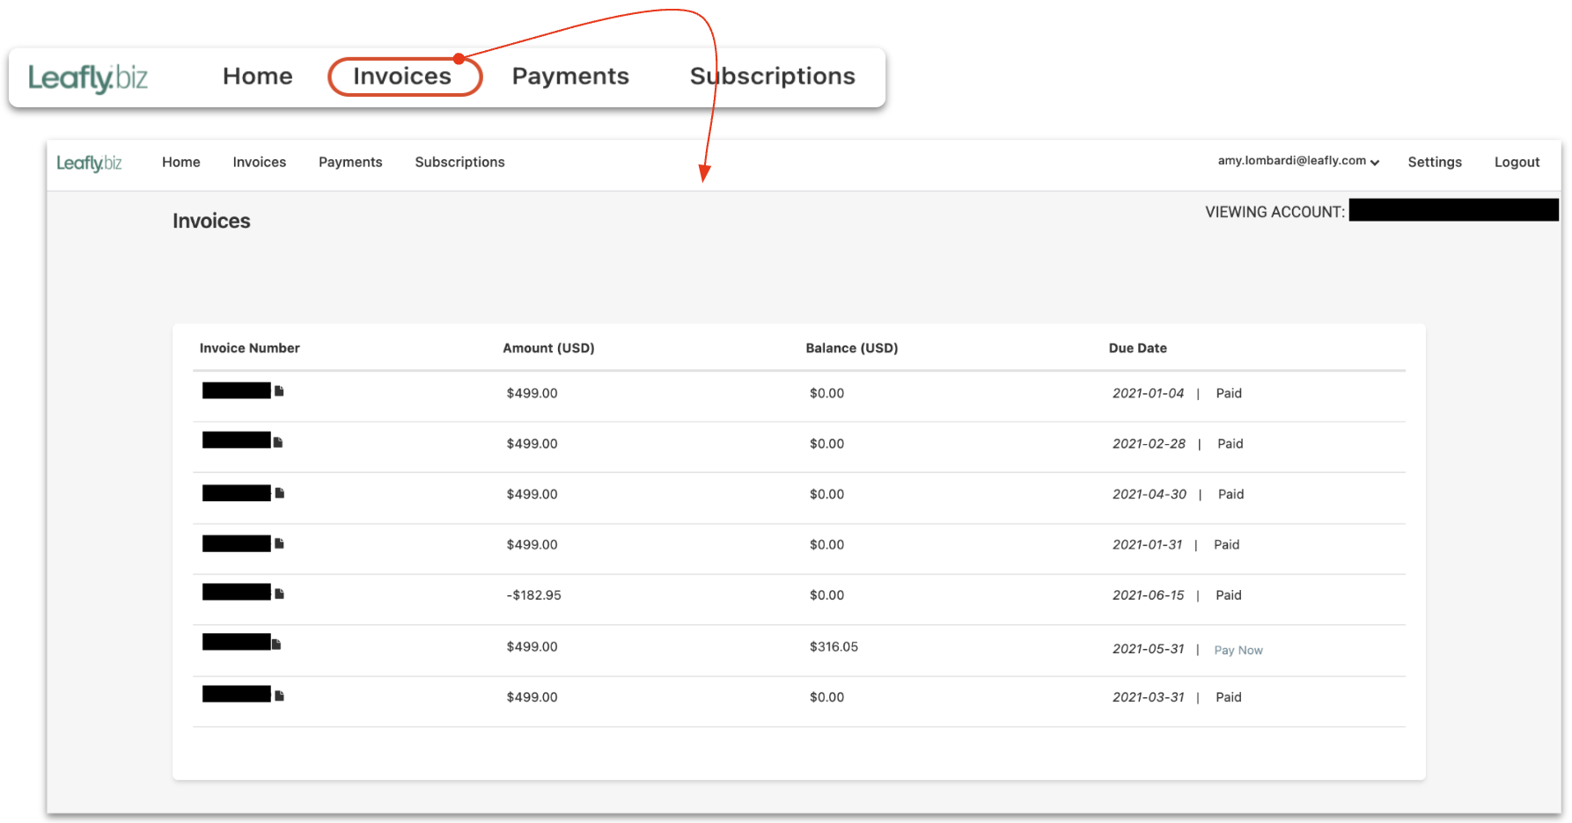This screenshot has width=1572, height=823.
Task: Open document icon for invoice due 2021-04-30
Action: [x=280, y=492]
